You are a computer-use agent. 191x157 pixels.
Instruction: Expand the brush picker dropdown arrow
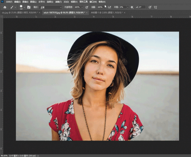(24, 7)
